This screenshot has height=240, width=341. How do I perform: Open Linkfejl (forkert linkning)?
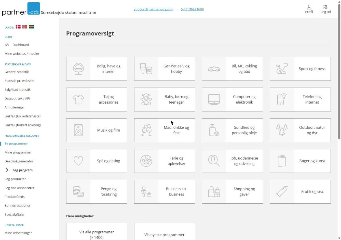23,125
